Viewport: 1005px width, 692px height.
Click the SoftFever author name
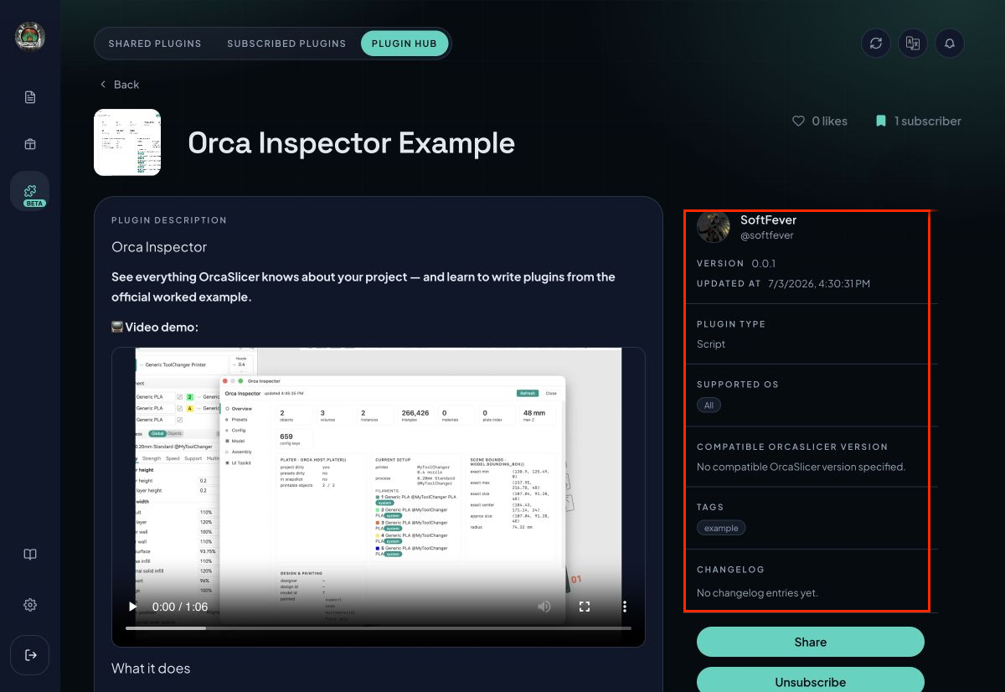pyautogui.click(x=769, y=219)
